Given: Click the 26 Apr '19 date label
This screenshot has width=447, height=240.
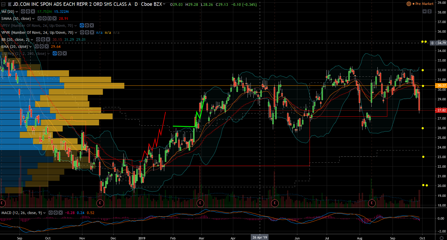Looking at the screenshot, I should click(260, 237).
